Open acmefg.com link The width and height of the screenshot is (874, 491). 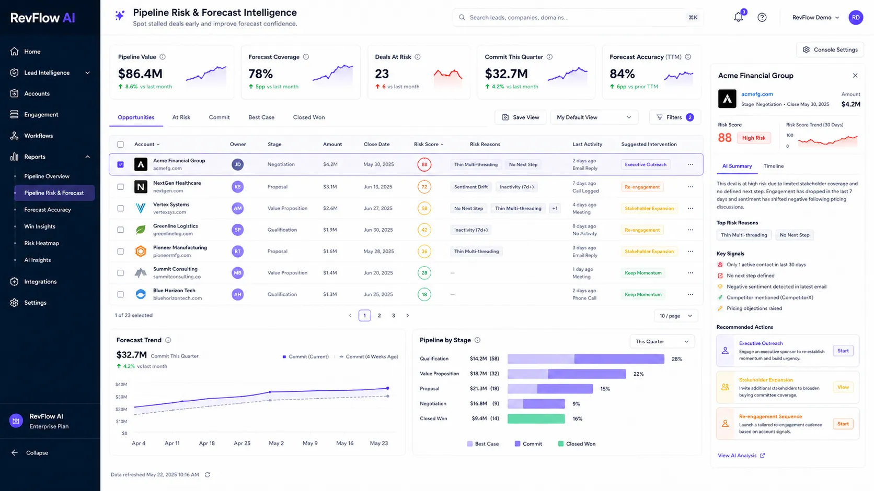click(x=757, y=94)
